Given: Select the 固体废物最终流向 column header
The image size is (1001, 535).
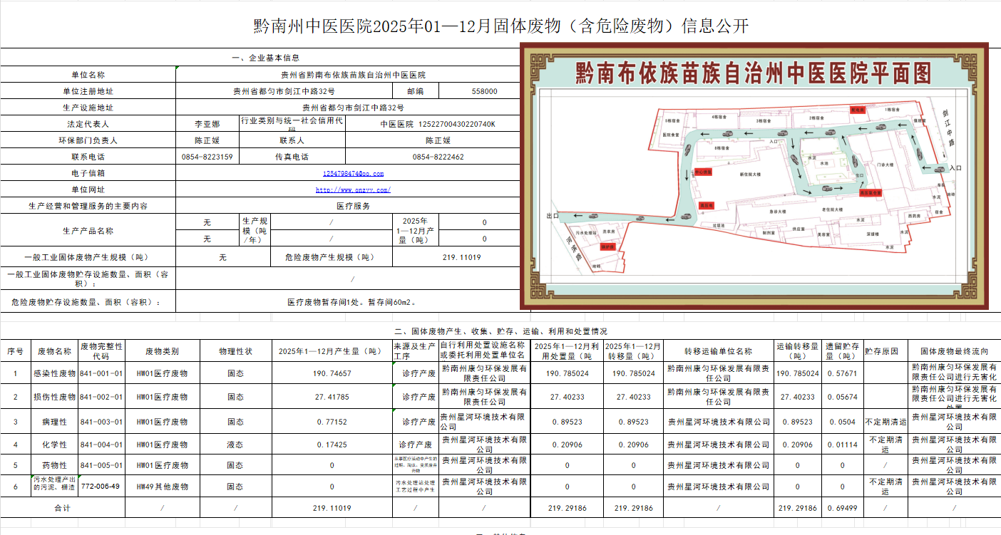Looking at the screenshot, I should [955, 351].
